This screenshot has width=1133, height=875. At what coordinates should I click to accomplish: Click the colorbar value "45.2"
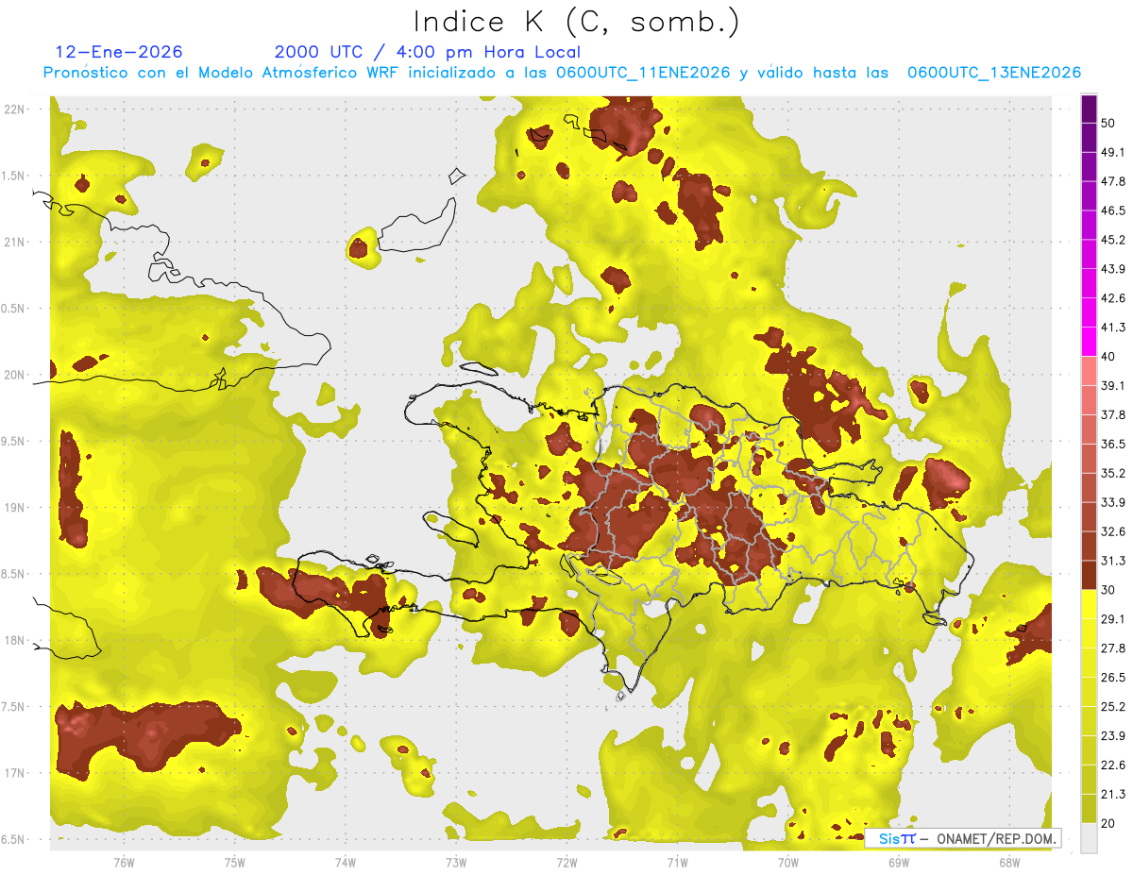click(x=1113, y=241)
